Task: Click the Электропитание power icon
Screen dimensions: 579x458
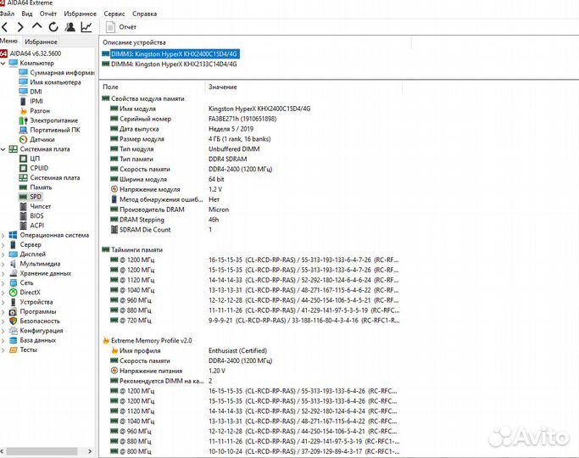Action: (x=23, y=120)
